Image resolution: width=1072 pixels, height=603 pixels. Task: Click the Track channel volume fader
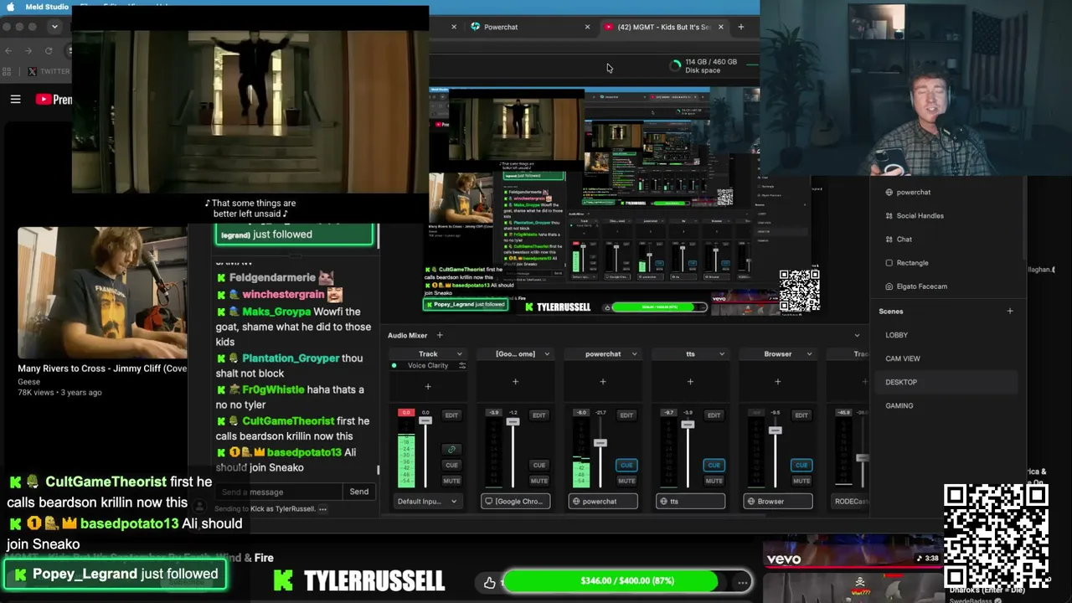tap(425, 419)
